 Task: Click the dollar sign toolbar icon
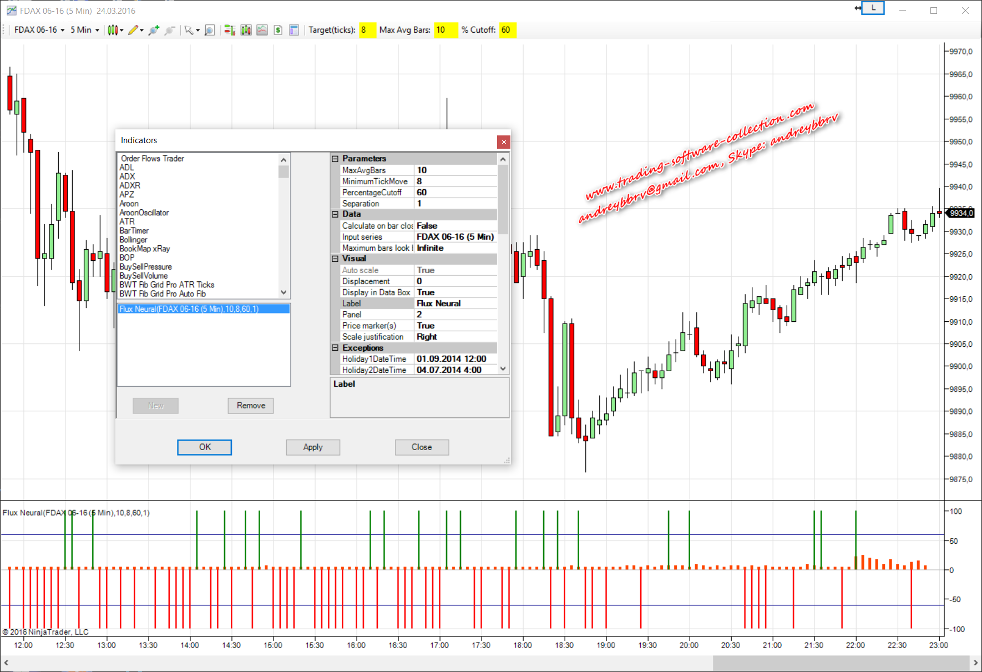tap(278, 30)
